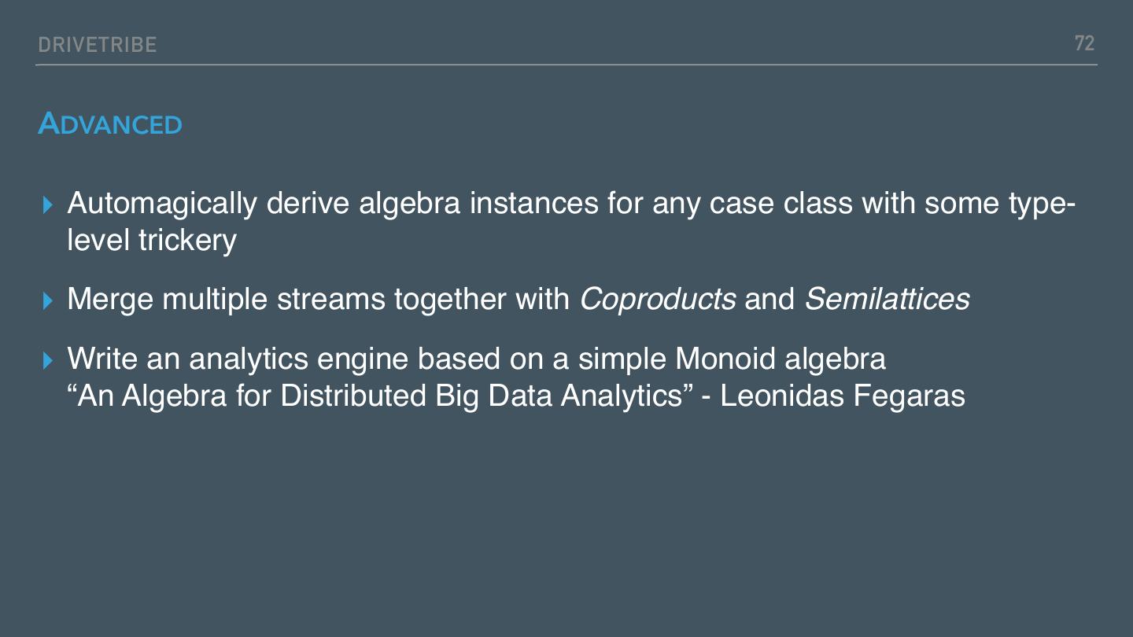Screen dimensions: 1133x637
Task: Click the bullet arrow beside "Automagically derive"
Action: [49, 204]
